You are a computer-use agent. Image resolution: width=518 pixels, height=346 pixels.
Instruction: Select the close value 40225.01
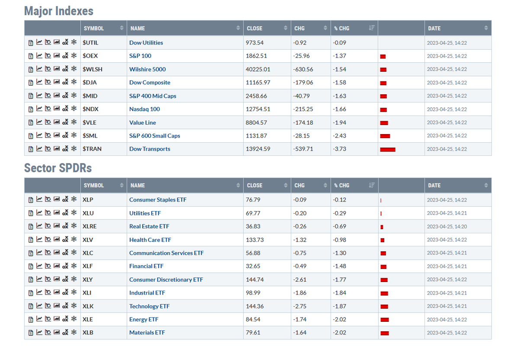pyautogui.click(x=258, y=69)
